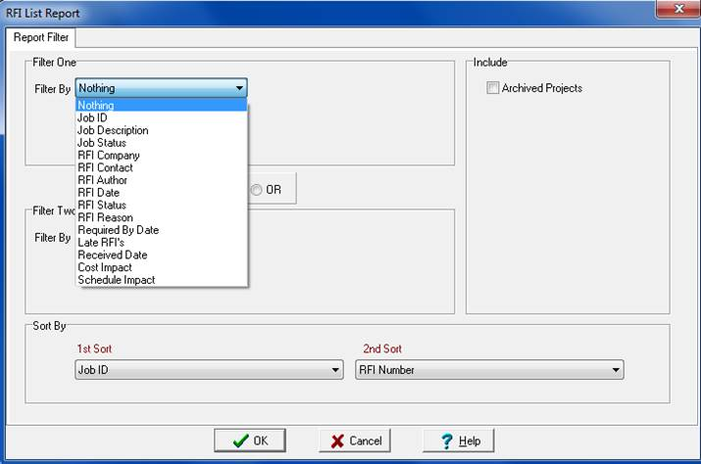Open Help for this dialog
701x464 pixels.
tap(459, 441)
